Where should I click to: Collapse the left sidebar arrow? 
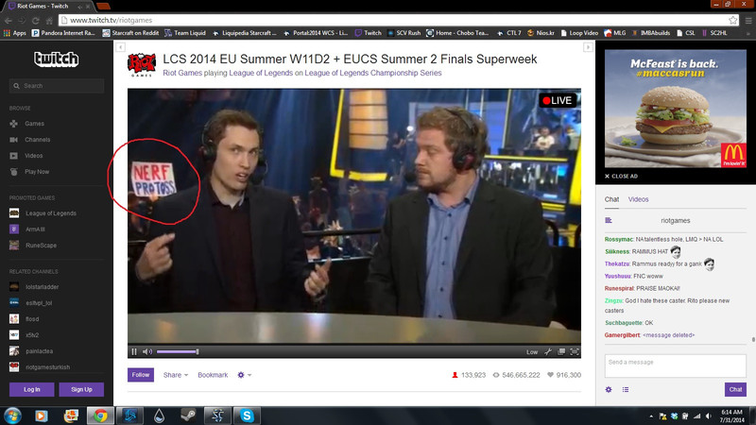[121, 47]
